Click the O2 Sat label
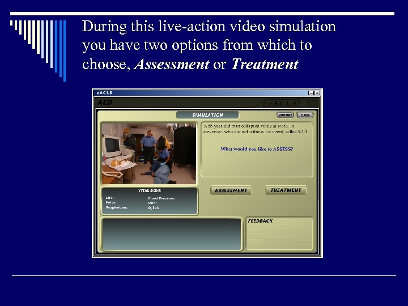This screenshot has width=408, height=306. pos(153,208)
